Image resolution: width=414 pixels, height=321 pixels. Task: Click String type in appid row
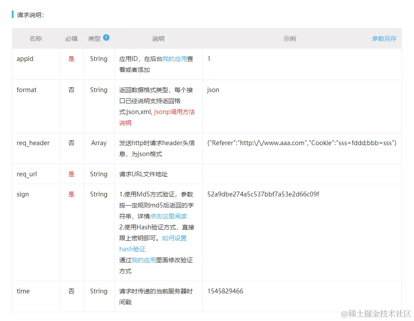99,59
